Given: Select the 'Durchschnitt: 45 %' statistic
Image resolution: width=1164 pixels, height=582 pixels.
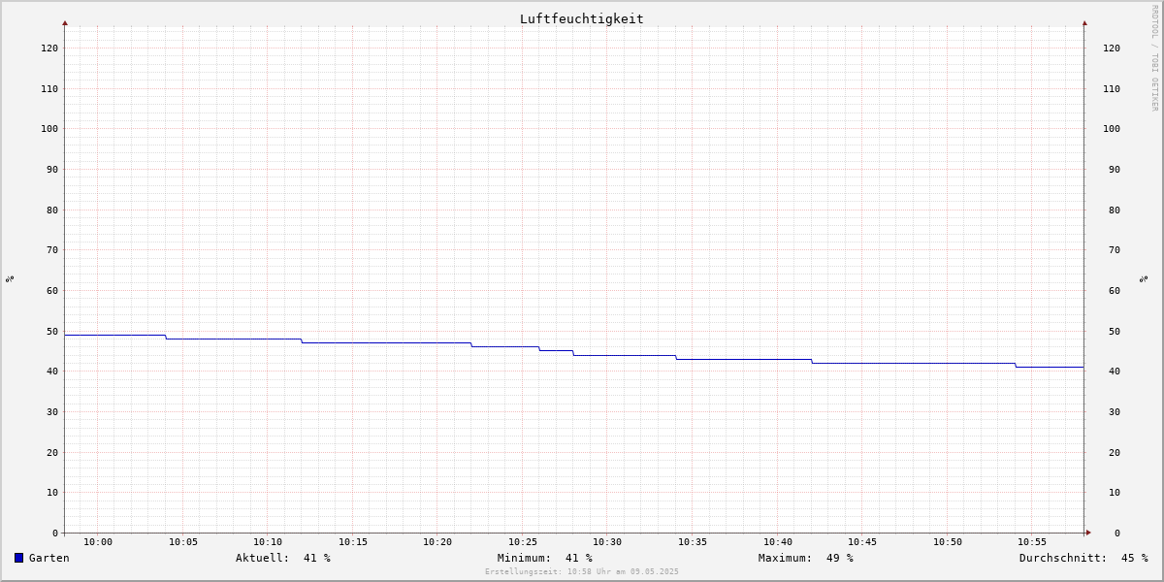Looking at the screenshot, I should (1083, 558).
